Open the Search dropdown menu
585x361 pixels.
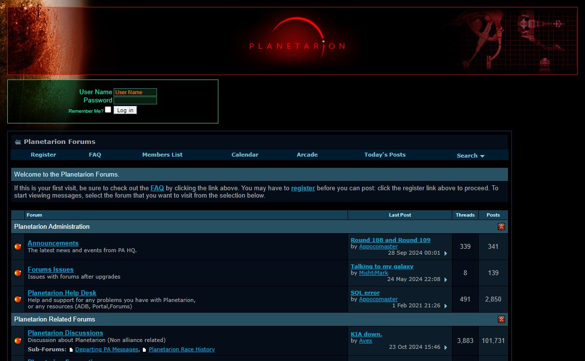click(x=470, y=156)
